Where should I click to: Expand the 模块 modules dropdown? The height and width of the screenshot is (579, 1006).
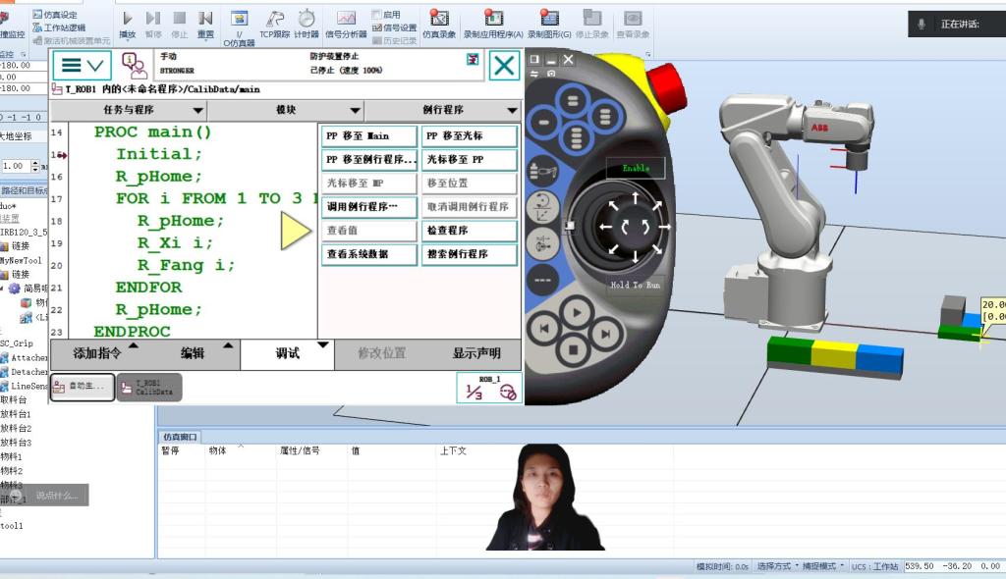[286, 110]
